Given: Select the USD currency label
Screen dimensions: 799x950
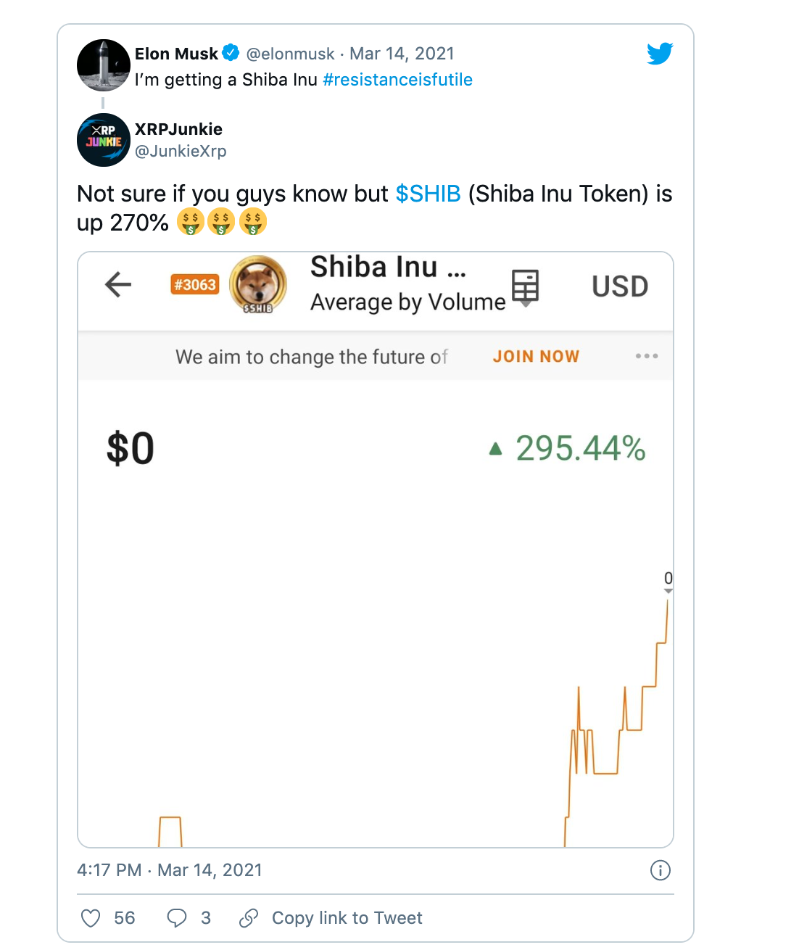Looking at the screenshot, I should pyautogui.click(x=619, y=286).
